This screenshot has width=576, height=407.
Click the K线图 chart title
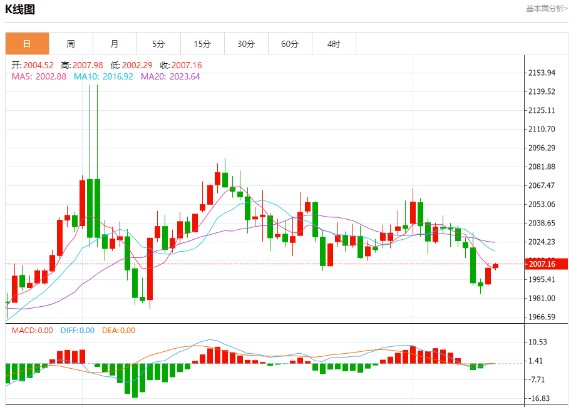[20, 9]
